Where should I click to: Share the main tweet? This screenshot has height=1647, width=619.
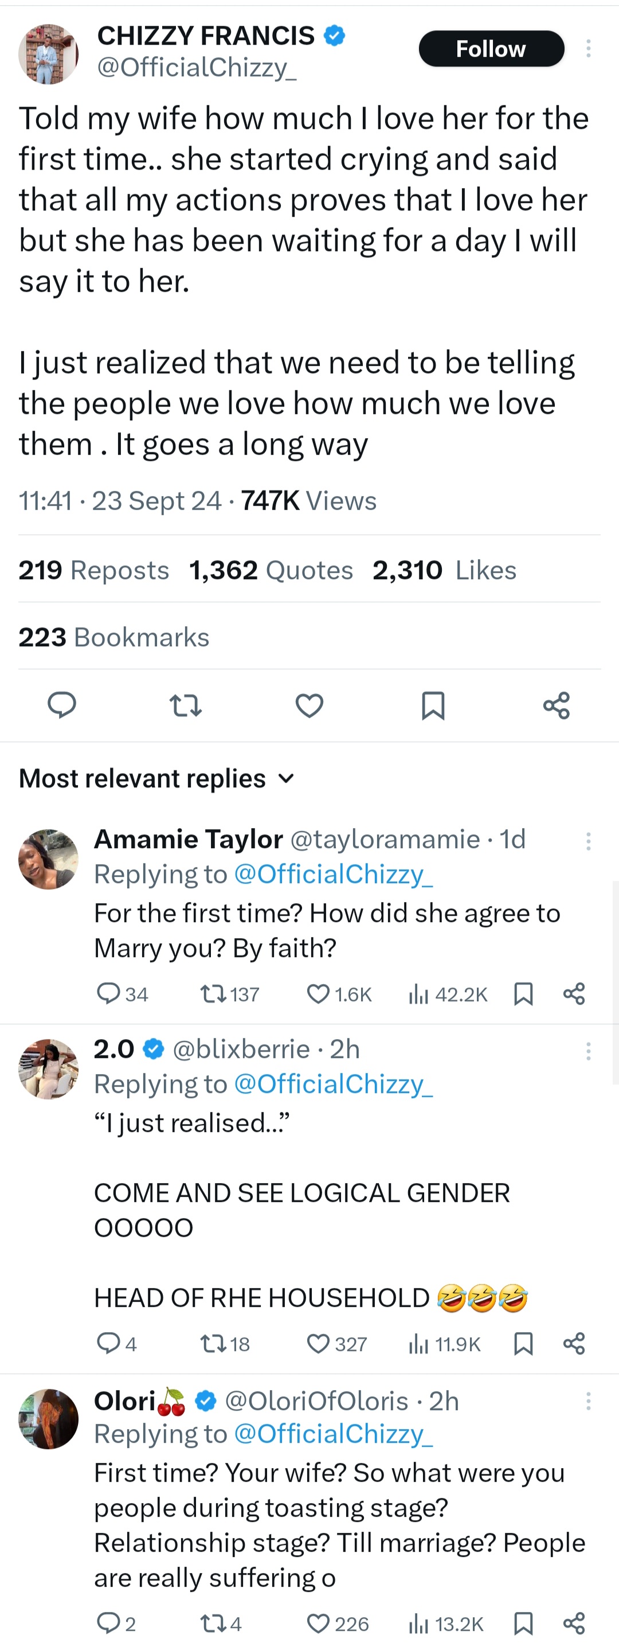click(557, 705)
